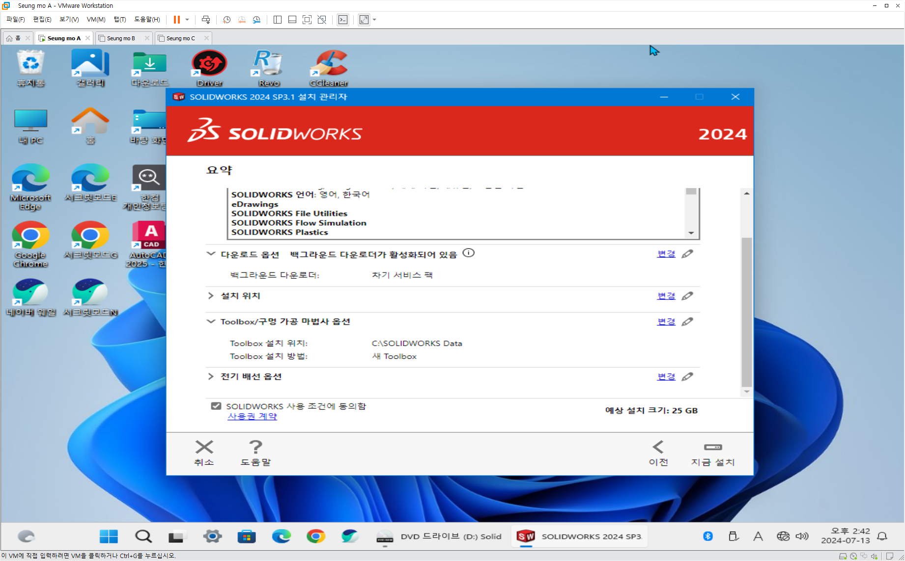Image resolution: width=905 pixels, height=561 pixels.
Task: Click the summary page vertical scrollbar thumb
Action: (747, 312)
